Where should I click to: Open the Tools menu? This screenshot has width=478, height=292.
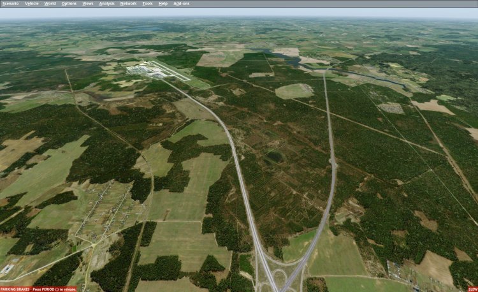coord(147,3)
